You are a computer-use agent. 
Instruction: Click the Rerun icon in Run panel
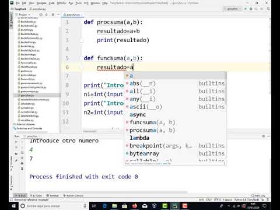[16, 142]
